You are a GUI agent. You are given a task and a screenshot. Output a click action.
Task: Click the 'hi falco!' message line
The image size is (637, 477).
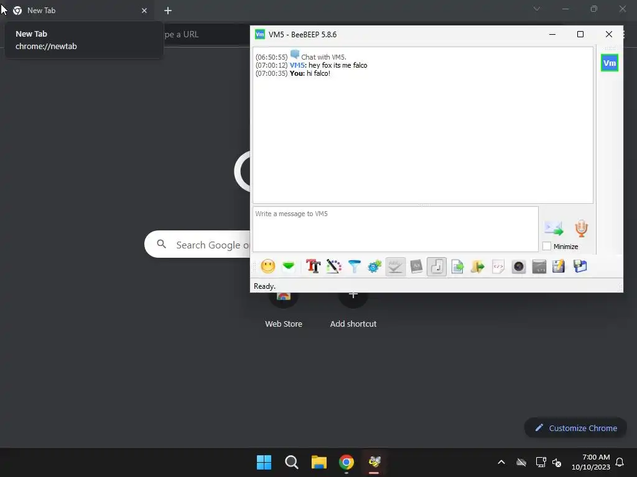293,73
